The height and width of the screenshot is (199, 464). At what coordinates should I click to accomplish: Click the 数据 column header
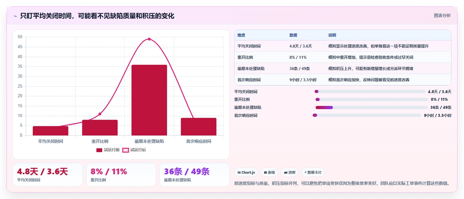pos(293,35)
